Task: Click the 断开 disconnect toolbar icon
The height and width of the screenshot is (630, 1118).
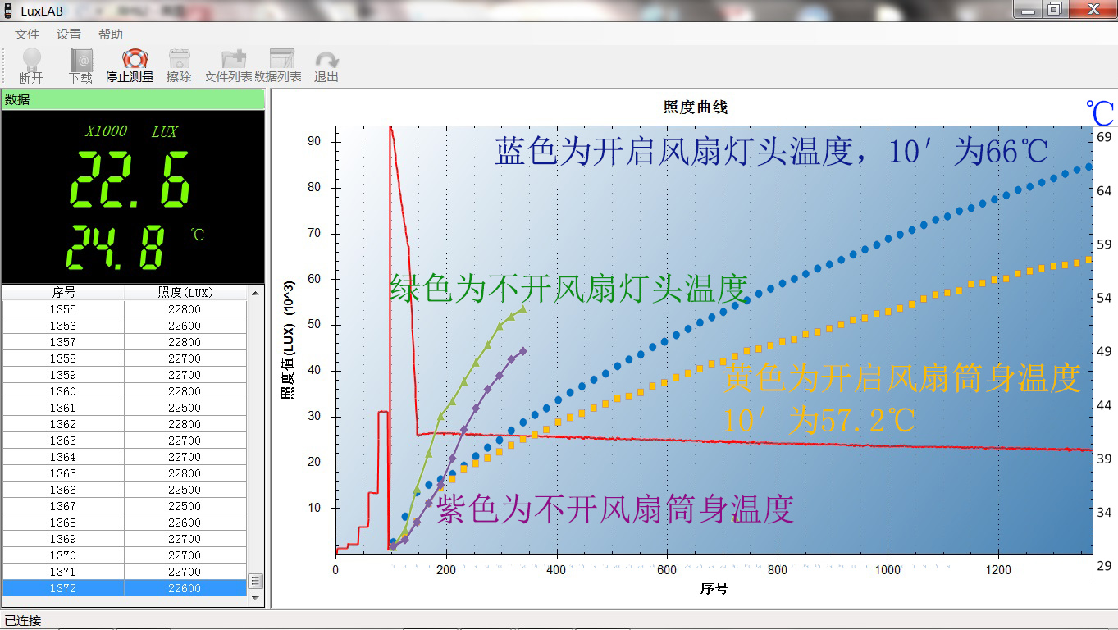Action: pos(31,66)
